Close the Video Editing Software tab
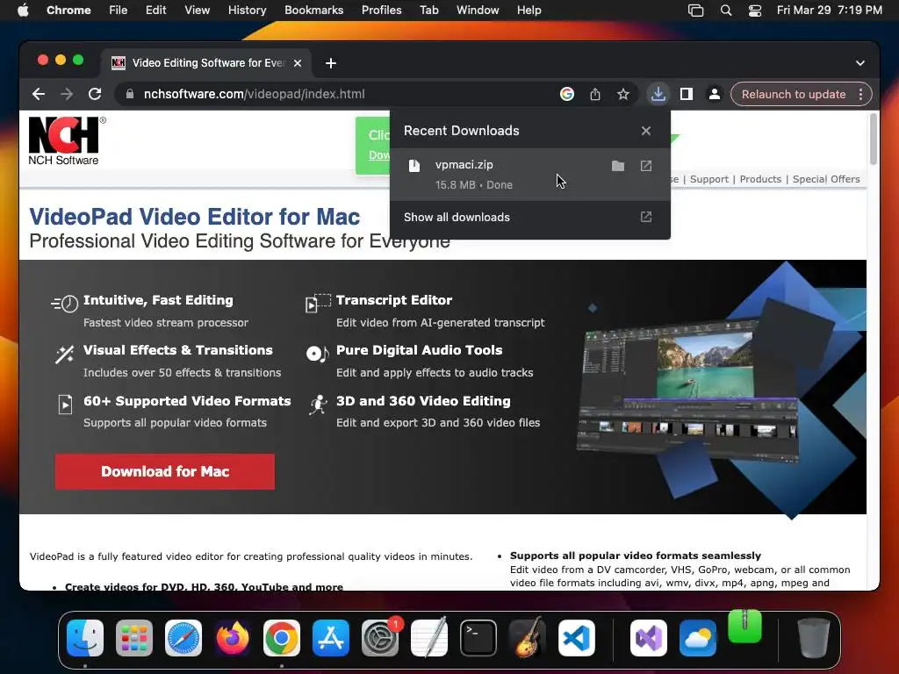This screenshot has height=674, width=899. click(298, 63)
